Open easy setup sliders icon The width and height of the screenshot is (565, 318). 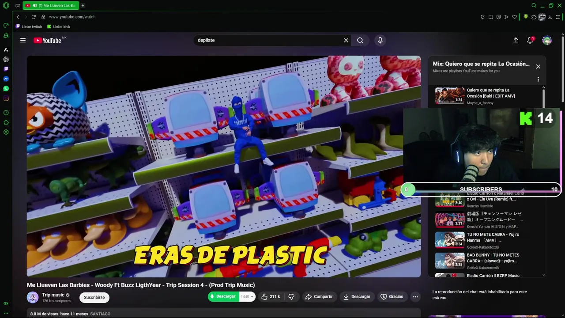pos(558,17)
